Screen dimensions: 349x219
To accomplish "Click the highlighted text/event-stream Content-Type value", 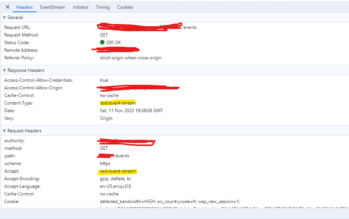I will point(117,103).
